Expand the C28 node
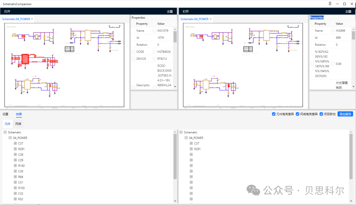This screenshot has height=205, width=356. 15,154
